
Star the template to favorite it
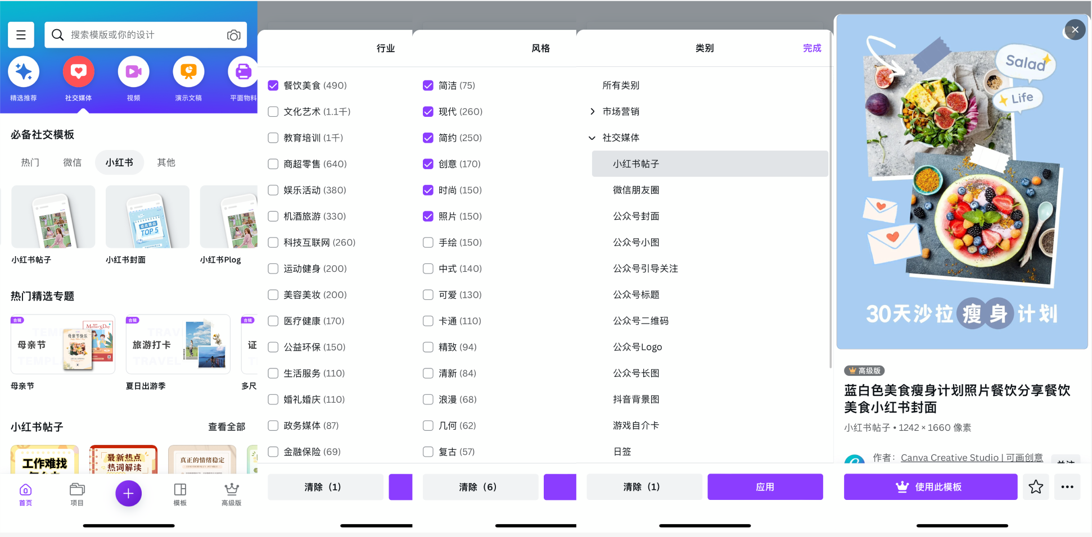click(x=1035, y=486)
